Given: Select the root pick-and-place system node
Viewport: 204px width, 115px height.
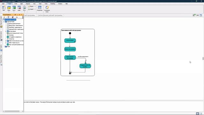Looking at the screenshot, I should 10,20.
